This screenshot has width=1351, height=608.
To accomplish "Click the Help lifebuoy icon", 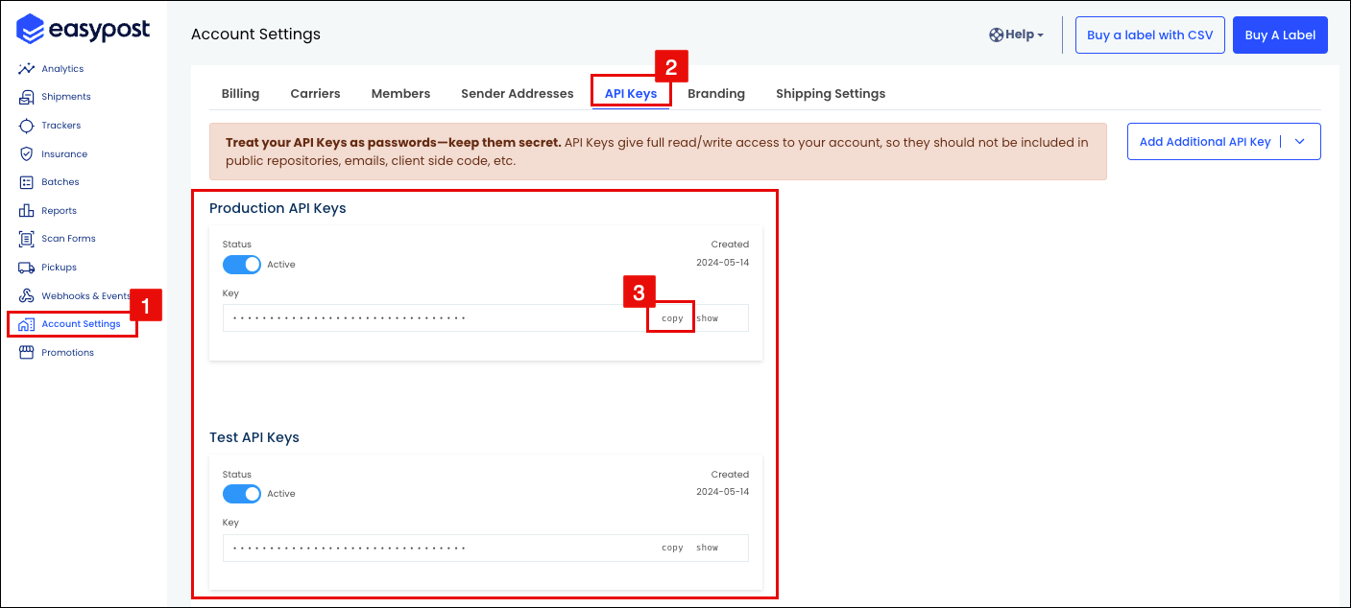I will [996, 35].
